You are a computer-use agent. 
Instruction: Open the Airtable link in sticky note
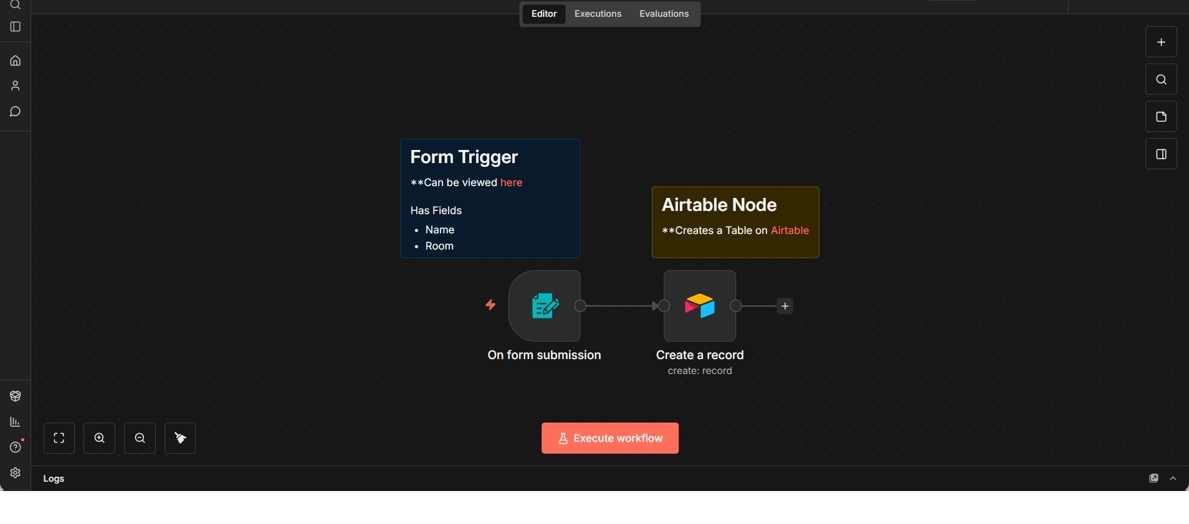point(790,230)
